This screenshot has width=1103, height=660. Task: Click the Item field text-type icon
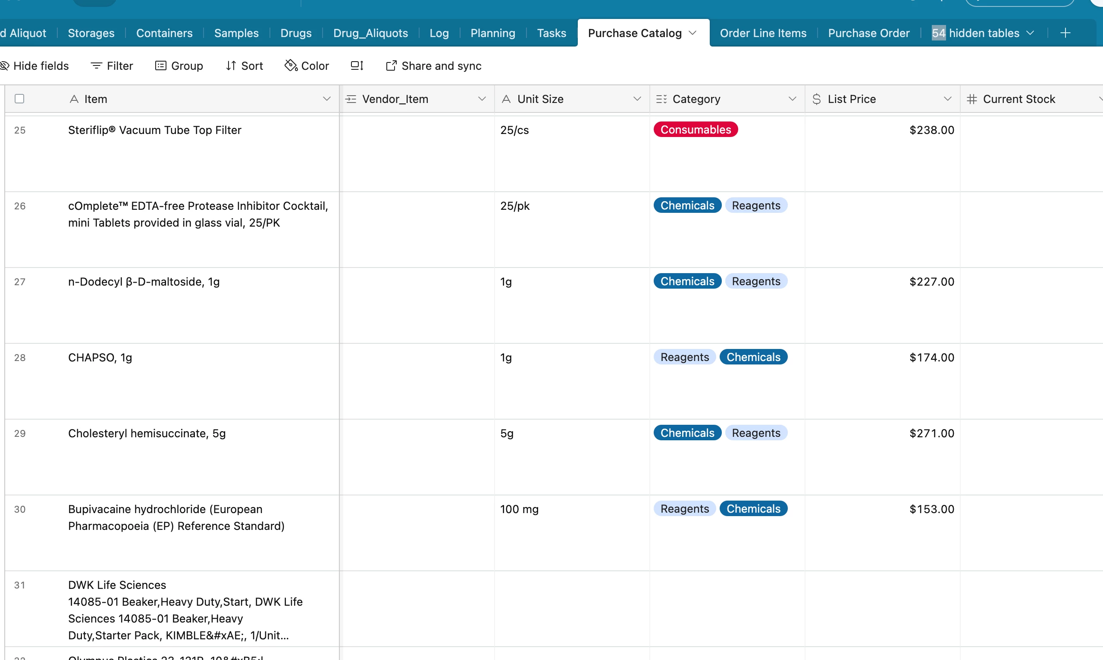pos(74,99)
